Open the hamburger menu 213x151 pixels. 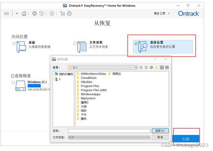click(6, 13)
